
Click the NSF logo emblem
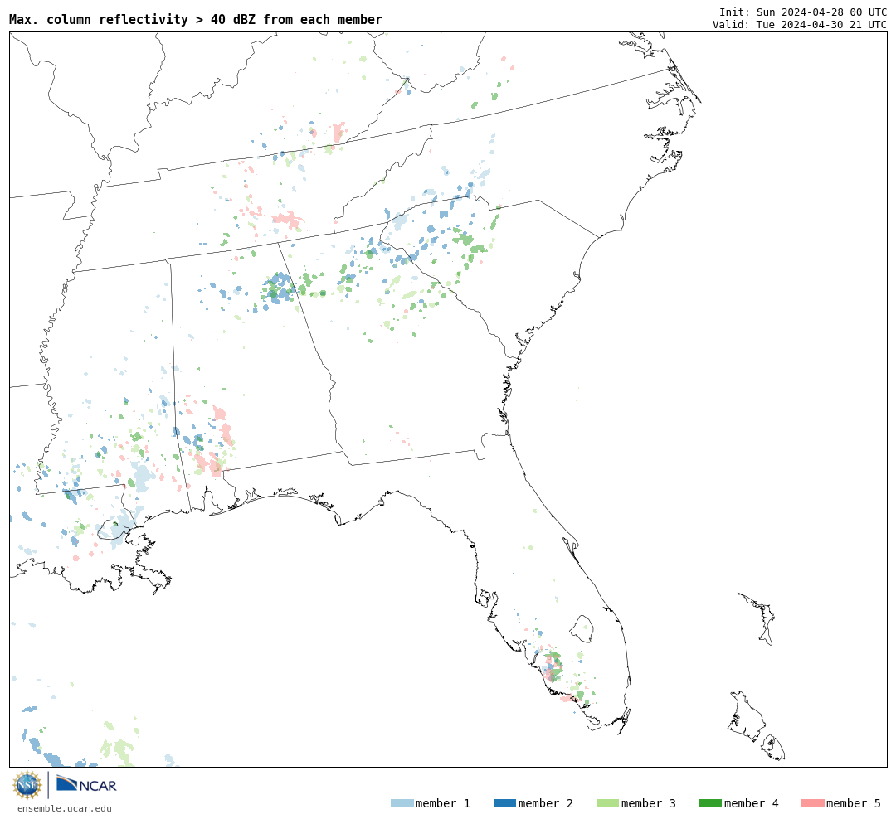pos(27,785)
